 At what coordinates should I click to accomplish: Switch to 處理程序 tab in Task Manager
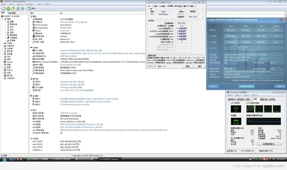[240, 100]
